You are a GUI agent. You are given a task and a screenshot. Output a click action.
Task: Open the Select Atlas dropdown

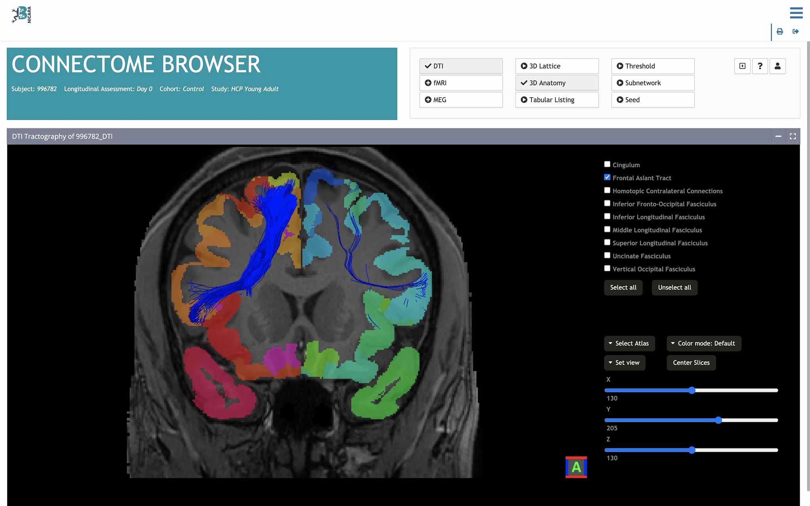(x=629, y=344)
